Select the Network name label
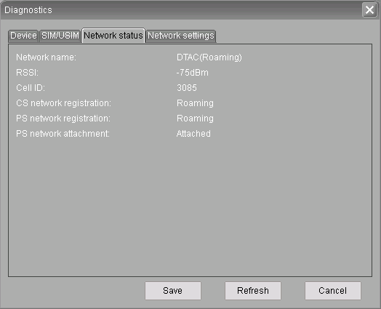 pos(46,57)
